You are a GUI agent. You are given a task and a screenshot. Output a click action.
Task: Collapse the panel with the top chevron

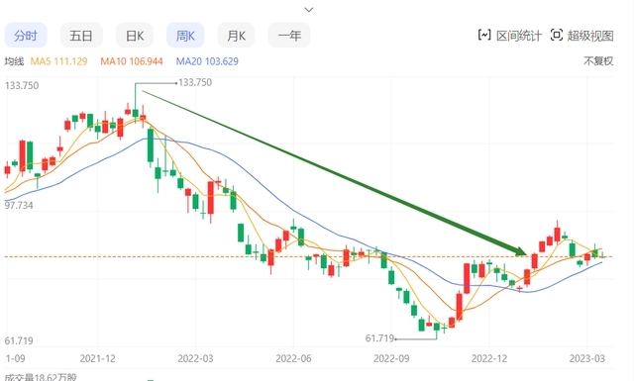pyautogui.click(x=309, y=9)
